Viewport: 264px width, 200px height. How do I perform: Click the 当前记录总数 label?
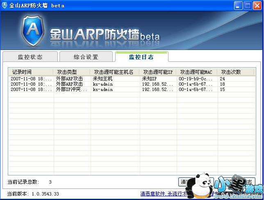(23, 182)
